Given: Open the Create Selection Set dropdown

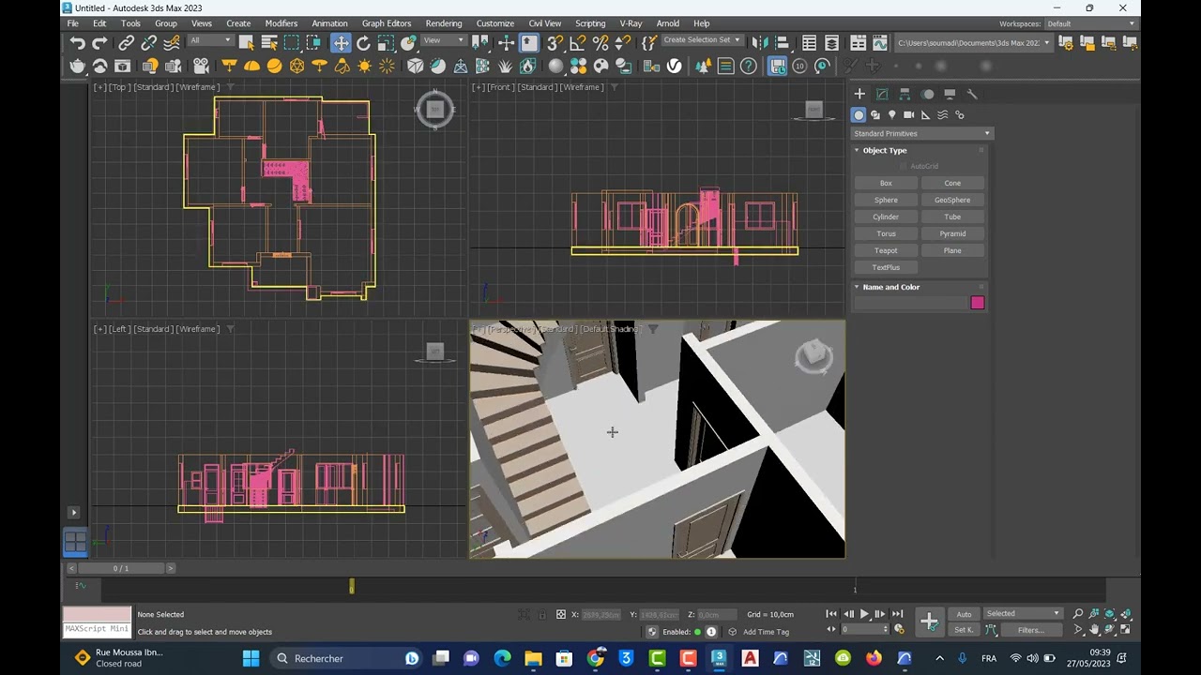Looking at the screenshot, I should [702, 40].
